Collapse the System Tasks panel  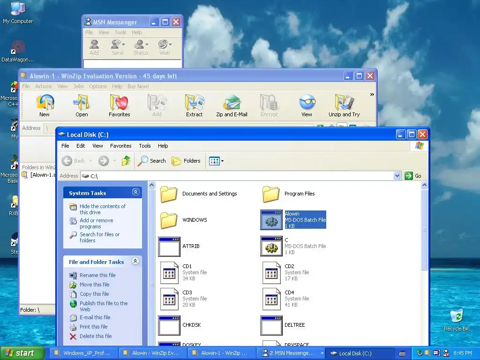click(135, 192)
